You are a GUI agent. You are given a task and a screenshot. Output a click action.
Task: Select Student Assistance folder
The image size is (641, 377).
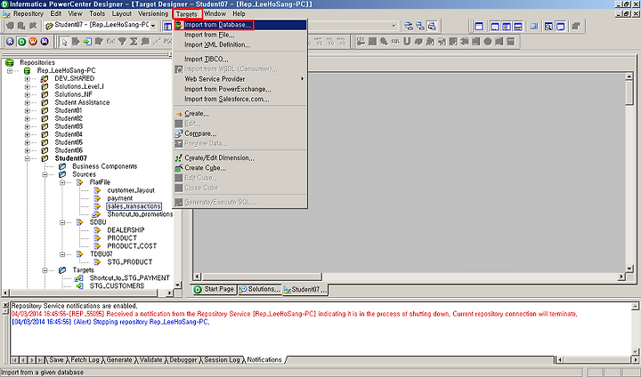click(82, 102)
